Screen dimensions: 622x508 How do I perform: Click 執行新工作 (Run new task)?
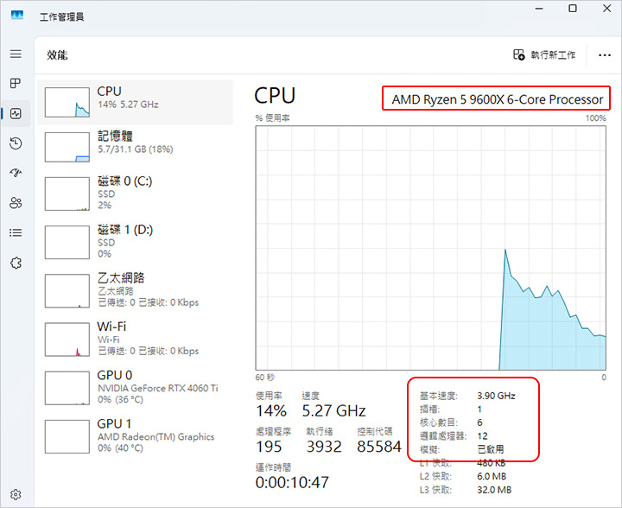click(x=544, y=54)
